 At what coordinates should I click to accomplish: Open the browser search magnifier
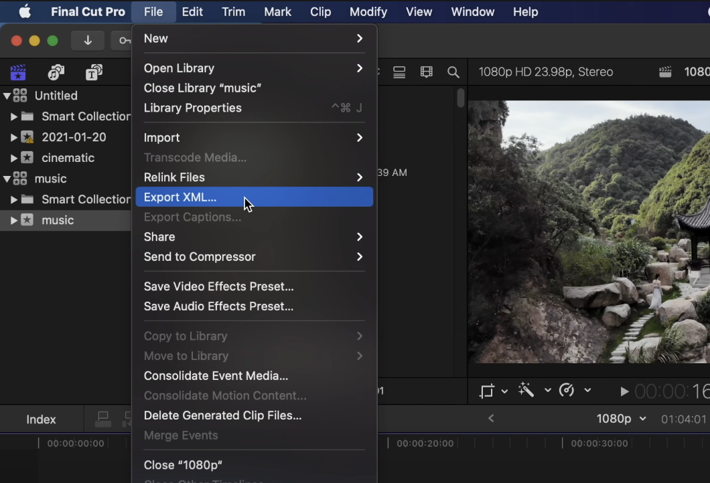(x=453, y=72)
